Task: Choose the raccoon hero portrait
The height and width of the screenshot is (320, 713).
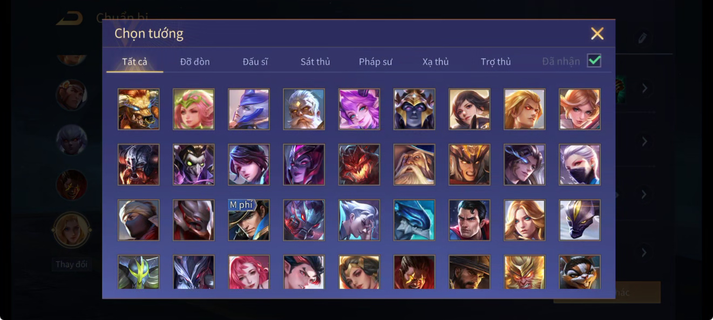Action: tap(580, 272)
